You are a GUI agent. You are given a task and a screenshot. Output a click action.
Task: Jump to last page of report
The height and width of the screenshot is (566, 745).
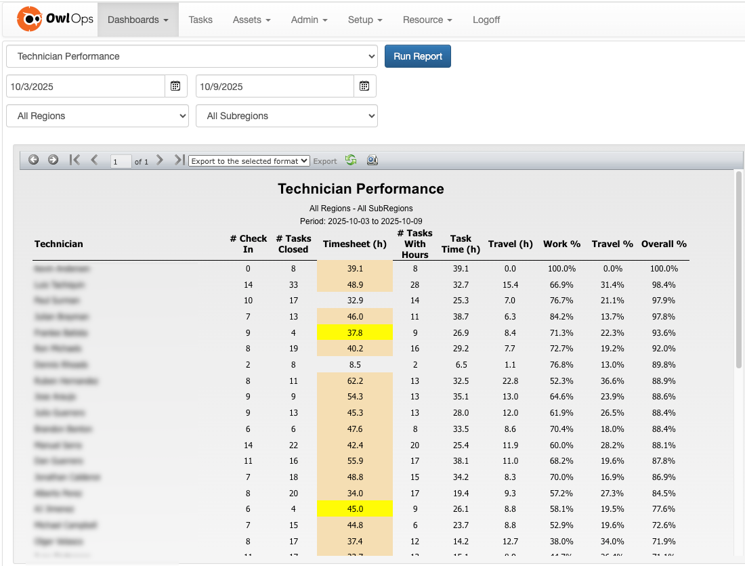tap(179, 160)
